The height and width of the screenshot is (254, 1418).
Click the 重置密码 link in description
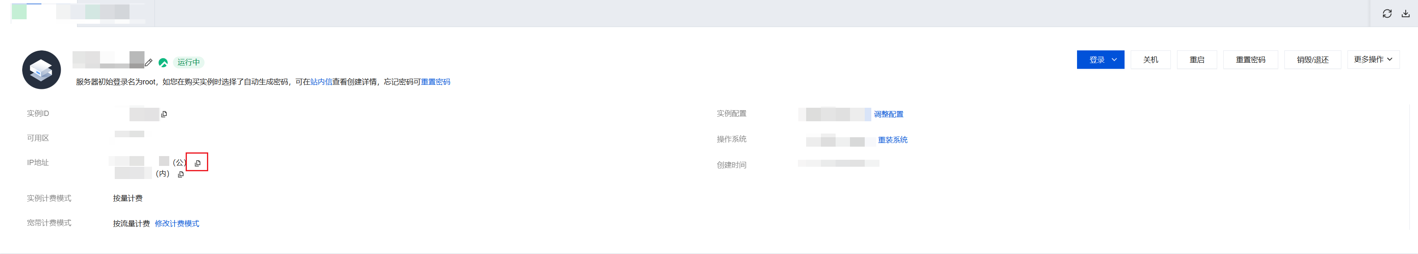pyautogui.click(x=435, y=82)
